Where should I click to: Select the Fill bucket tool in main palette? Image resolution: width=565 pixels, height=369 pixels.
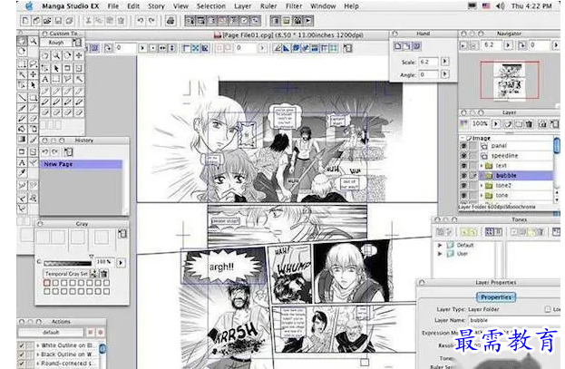pyautogui.click(x=22, y=129)
